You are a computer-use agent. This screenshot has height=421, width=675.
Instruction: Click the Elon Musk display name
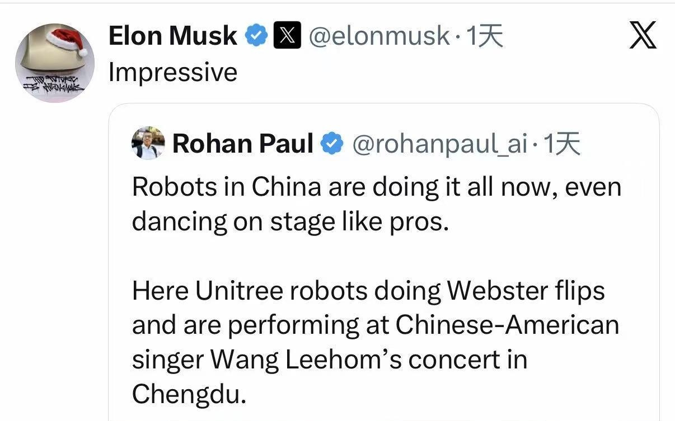point(172,37)
